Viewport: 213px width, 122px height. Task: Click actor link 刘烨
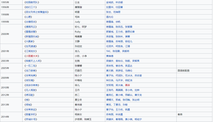click(137, 90)
